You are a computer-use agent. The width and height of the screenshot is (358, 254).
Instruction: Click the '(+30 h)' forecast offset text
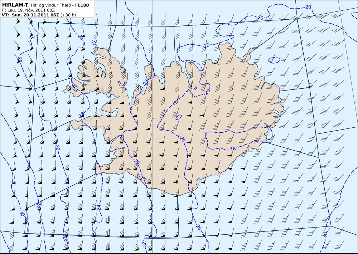click(x=68, y=15)
